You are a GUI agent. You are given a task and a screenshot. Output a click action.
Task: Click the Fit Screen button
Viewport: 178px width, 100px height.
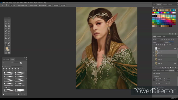(56, 5)
